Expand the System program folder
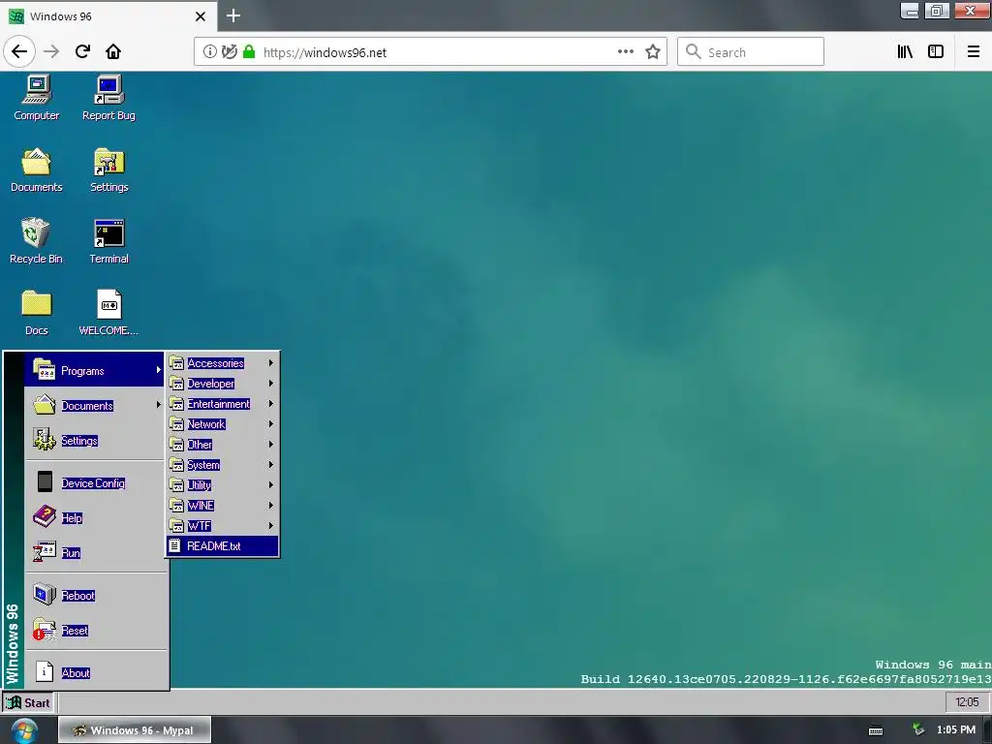This screenshot has width=992, height=744. pyautogui.click(x=222, y=464)
